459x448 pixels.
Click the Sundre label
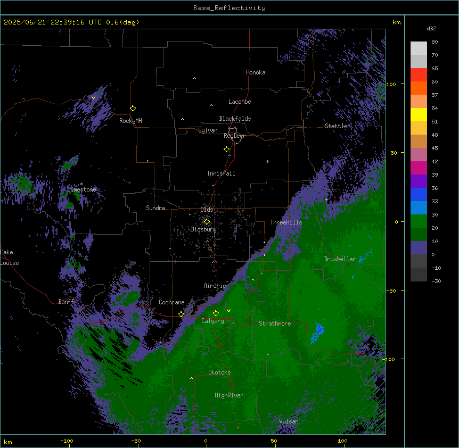pos(155,208)
